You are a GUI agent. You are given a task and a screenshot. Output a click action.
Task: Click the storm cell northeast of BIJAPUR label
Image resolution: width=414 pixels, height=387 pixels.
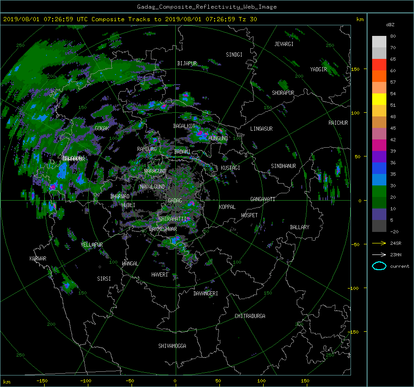point(214,63)
